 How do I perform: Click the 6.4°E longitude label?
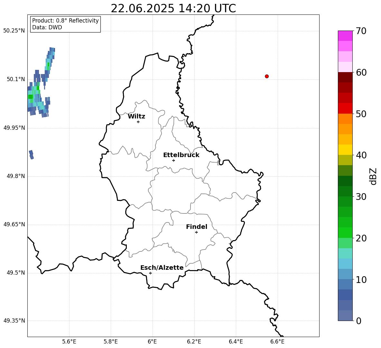236,342
